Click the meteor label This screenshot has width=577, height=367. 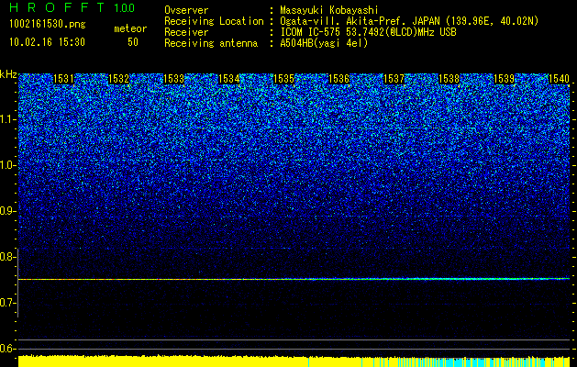tap(130, 28)
